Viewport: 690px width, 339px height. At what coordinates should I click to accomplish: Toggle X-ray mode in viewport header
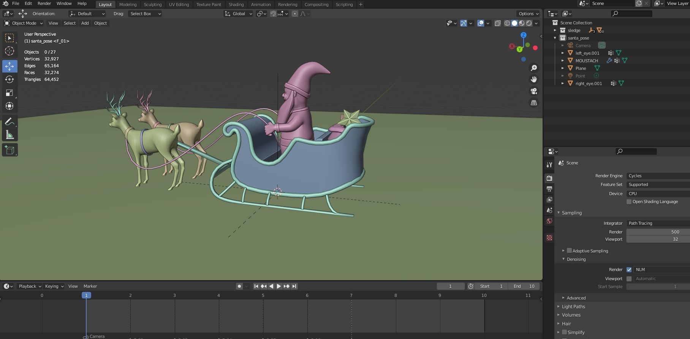497,23
